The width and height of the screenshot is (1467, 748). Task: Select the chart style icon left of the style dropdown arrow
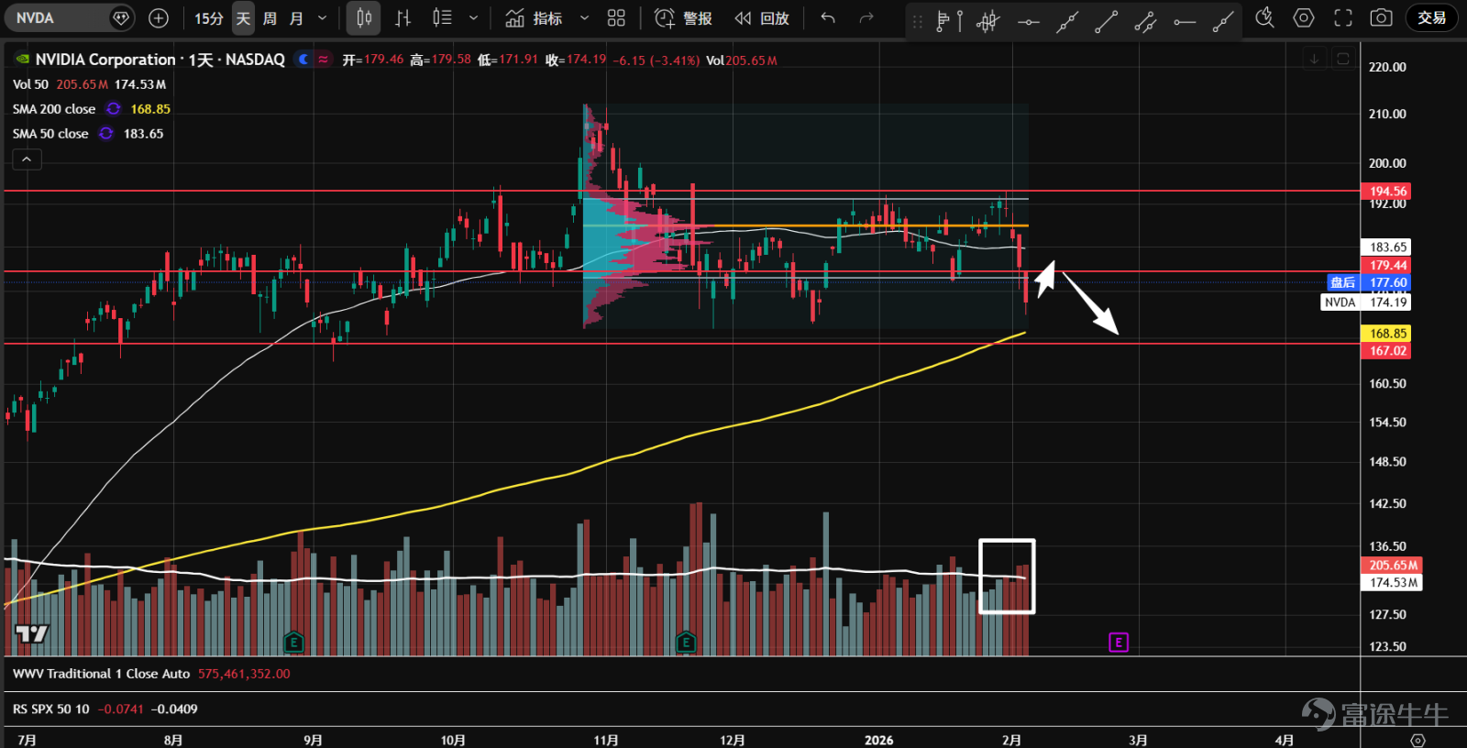tap(442, 17)
